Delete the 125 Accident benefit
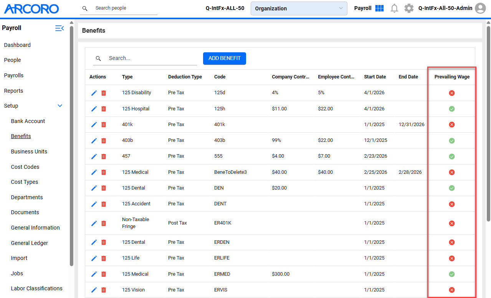The image size is (491, 298). pyautogui.click(x=104, y=204)
